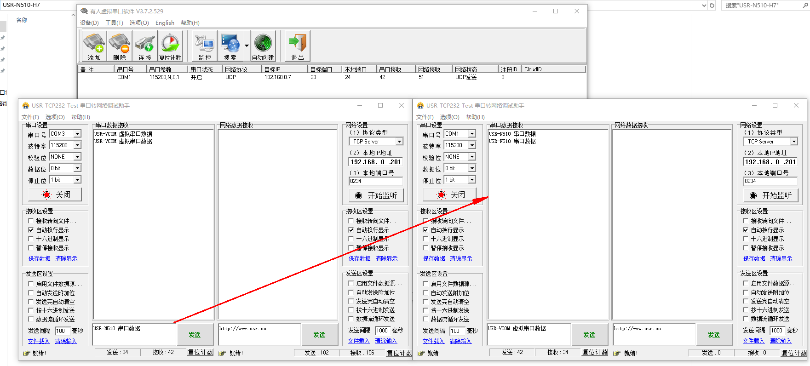Click the 搜索 USR-N510-H7 search box
The height and width of the screenshot is (366, 810).
click(x=764, y=6)
